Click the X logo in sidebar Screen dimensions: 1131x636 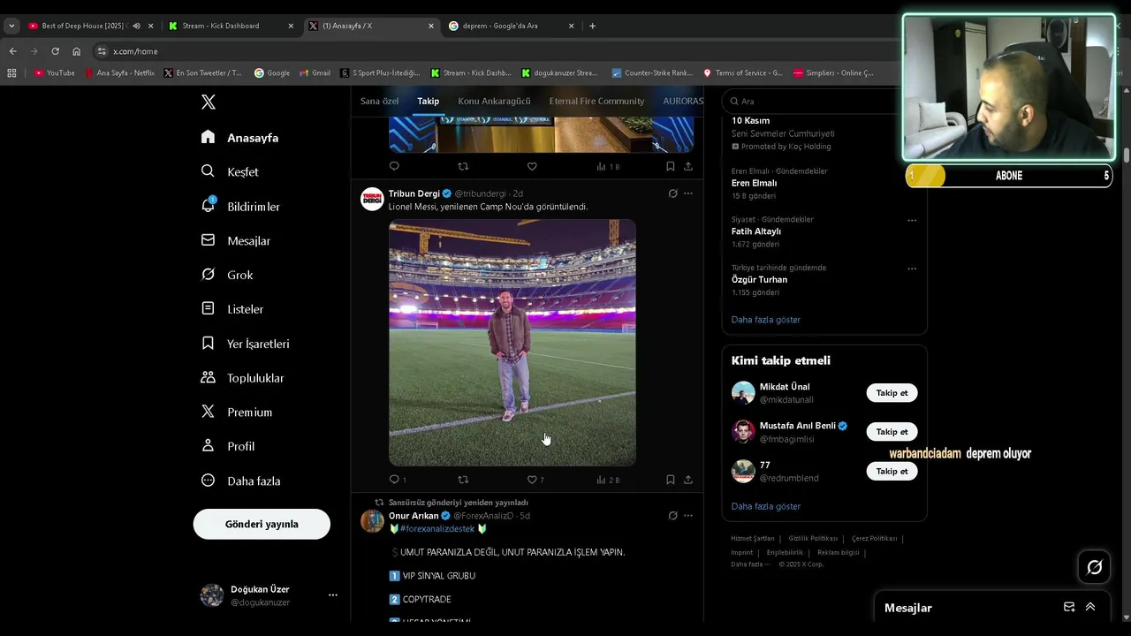tap(209, 102)
